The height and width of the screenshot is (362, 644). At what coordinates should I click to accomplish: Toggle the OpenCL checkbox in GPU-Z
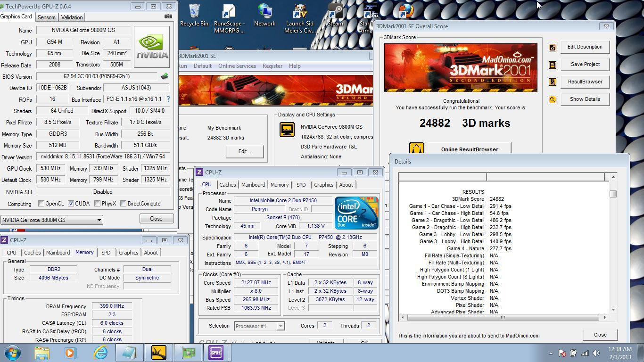[x=41, y=204]
